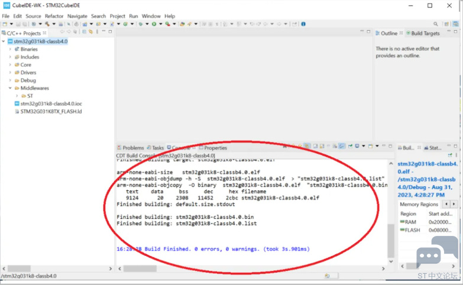Click the Memory Regions tab
The image size is (463, 285).
point(419,204)
